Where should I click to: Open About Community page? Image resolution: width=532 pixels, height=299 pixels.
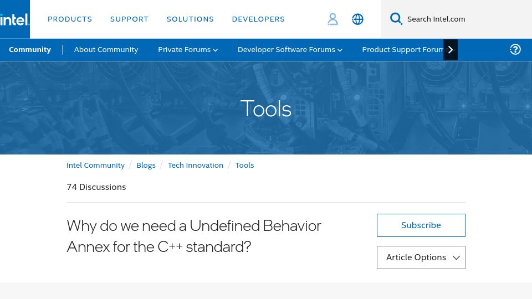tap(106, 49)
